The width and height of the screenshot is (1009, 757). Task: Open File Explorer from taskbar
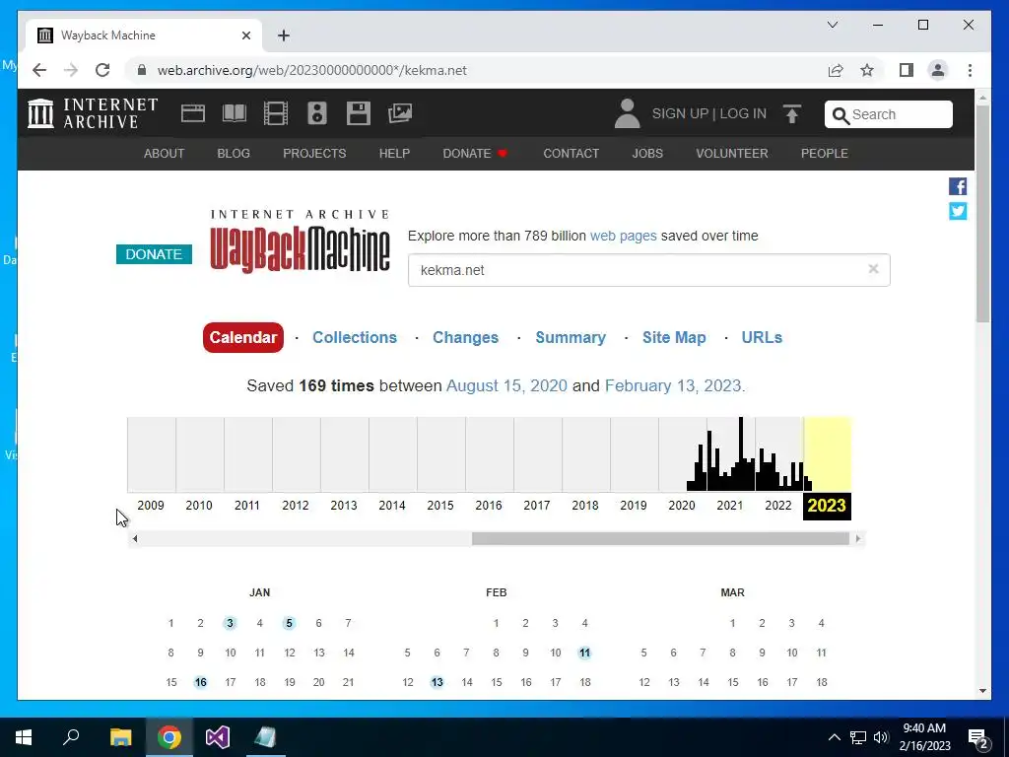pyautogui.click(x=120, y=737)
